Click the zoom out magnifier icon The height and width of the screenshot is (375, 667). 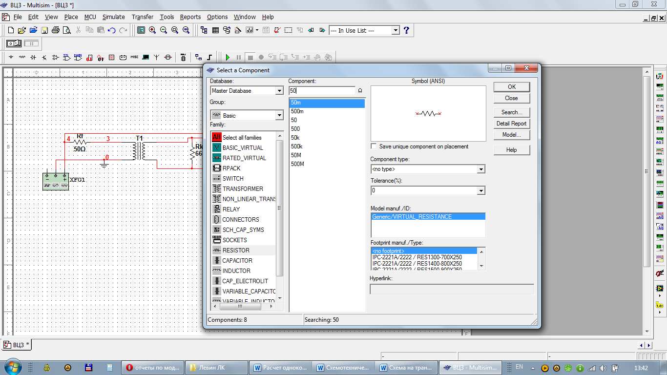pyautogui.click(x=164, y=30)
